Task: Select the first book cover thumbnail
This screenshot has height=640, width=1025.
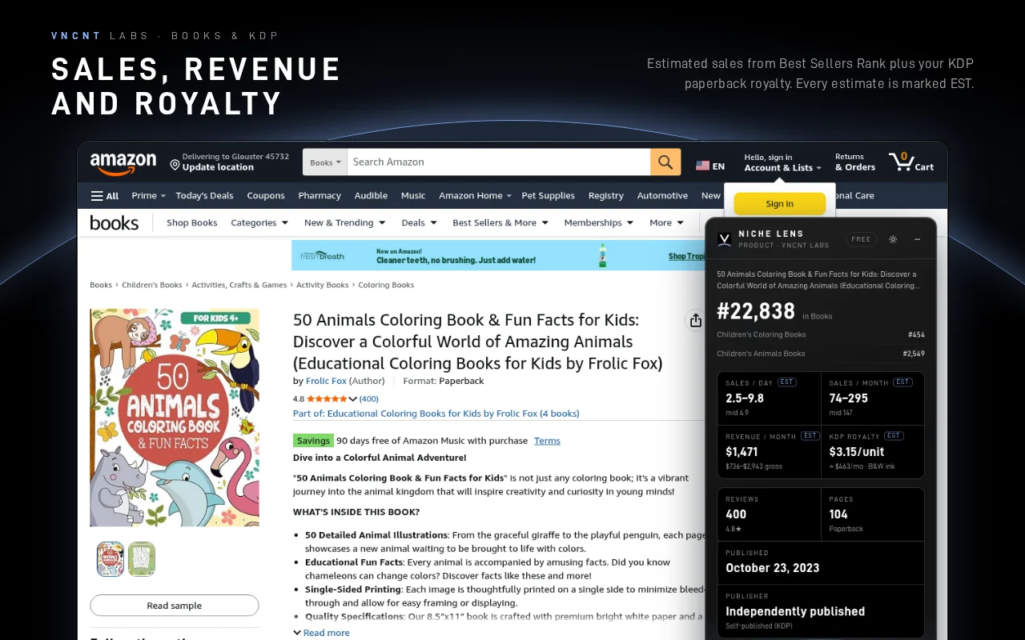Action: coord(111,559)
